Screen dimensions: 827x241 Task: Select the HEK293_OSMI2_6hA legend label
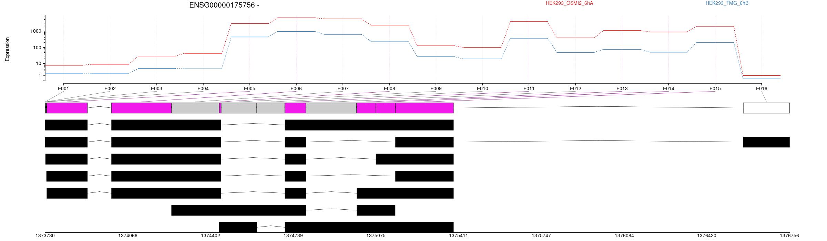pos(569,3)
